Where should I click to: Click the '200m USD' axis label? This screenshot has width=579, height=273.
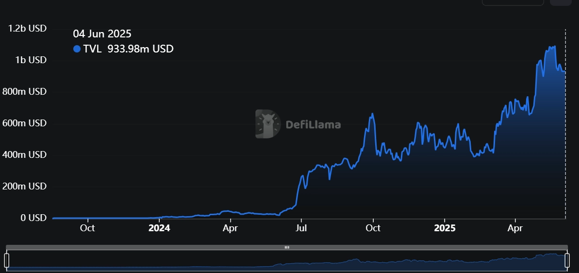[24, 186]
